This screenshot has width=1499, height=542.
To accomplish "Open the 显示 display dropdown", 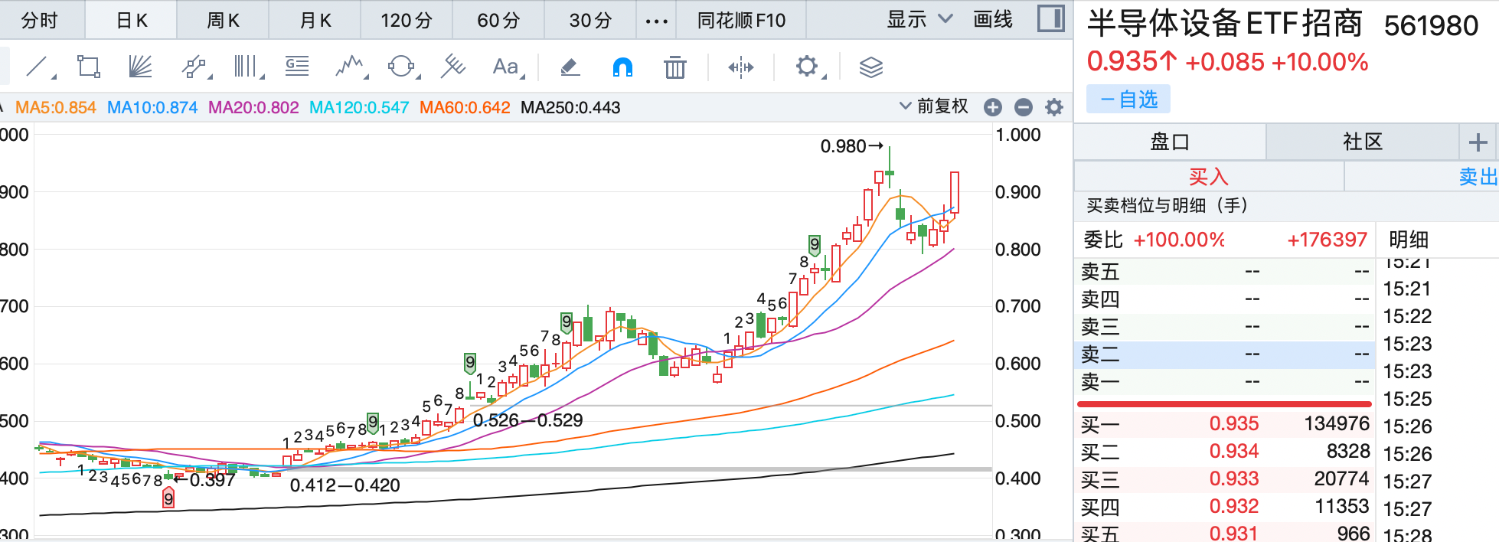I will (919, 20).
